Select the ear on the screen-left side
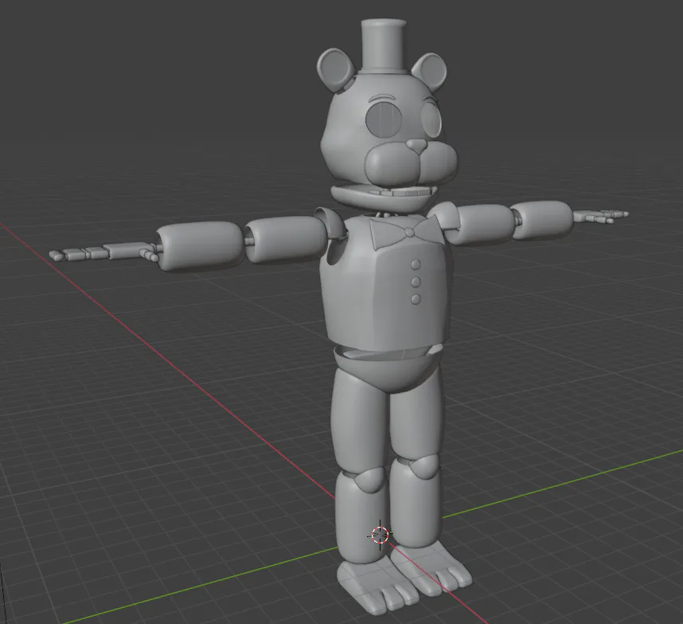The height and width of the screenshot is (624, 683). (336, 70)
